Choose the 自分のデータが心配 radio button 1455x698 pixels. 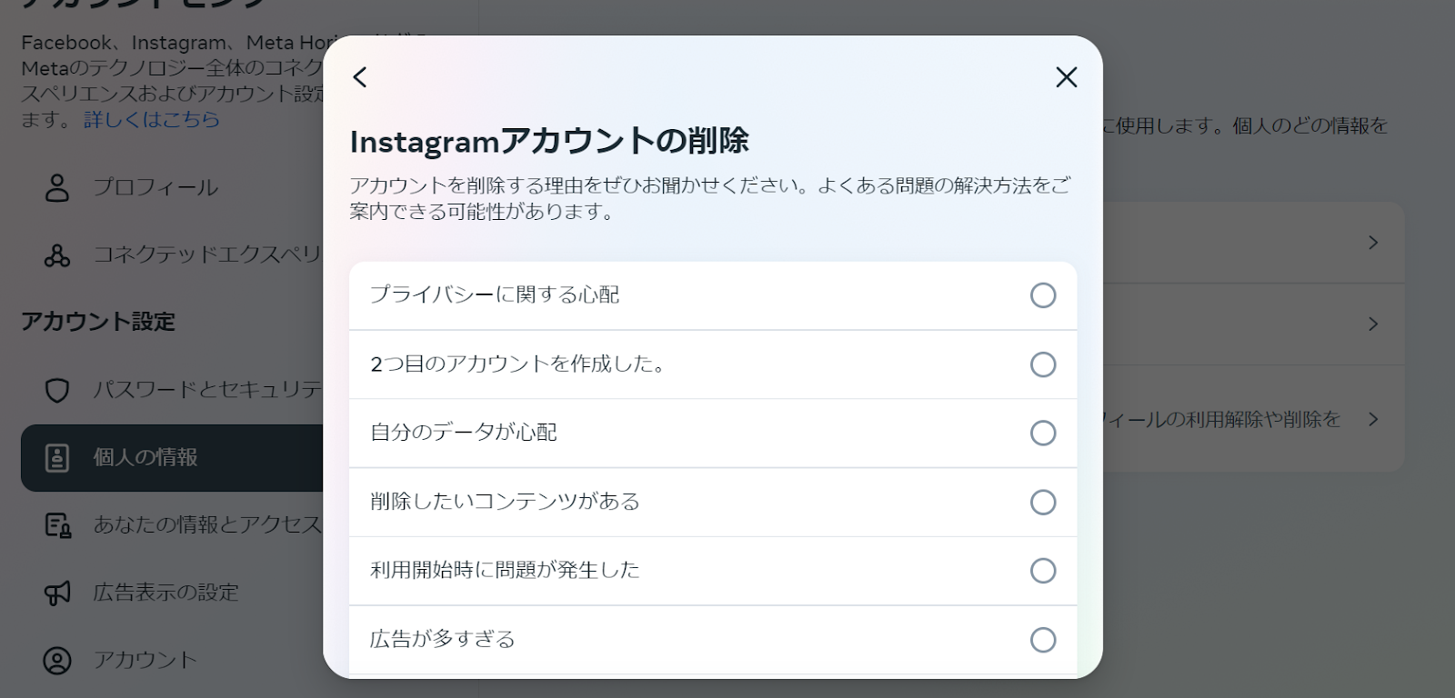1043,433
